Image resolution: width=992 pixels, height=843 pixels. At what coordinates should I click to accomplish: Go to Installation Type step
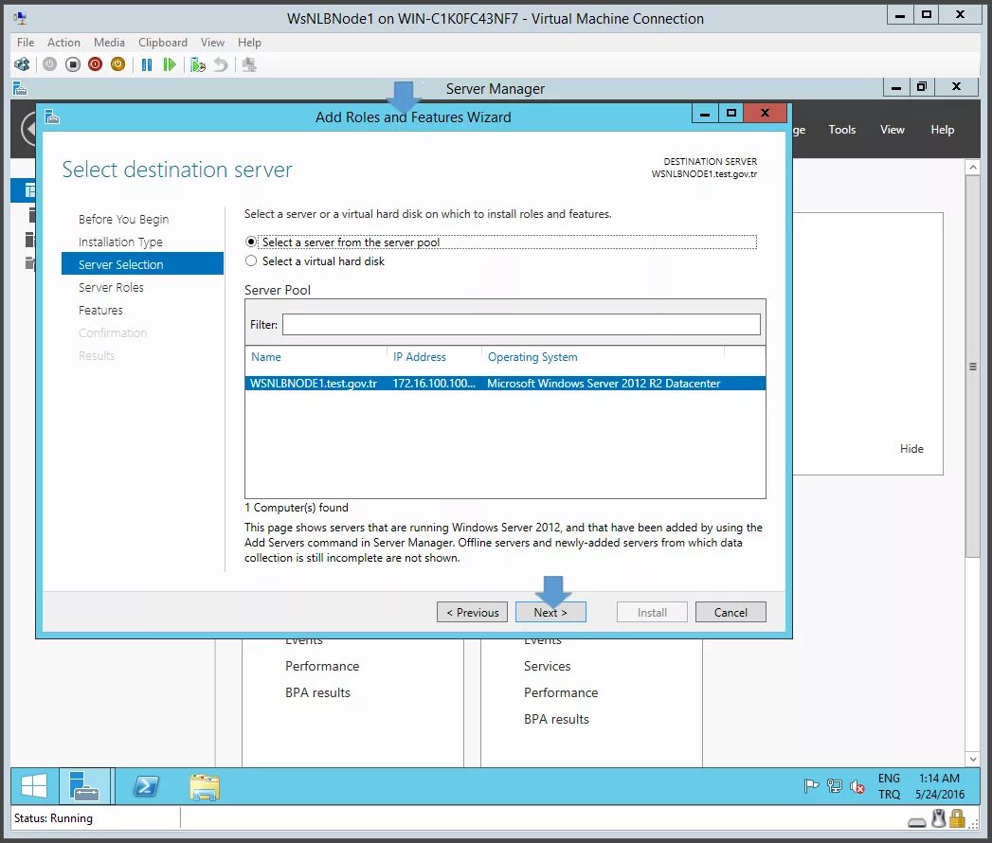click(x=120, y=242)
